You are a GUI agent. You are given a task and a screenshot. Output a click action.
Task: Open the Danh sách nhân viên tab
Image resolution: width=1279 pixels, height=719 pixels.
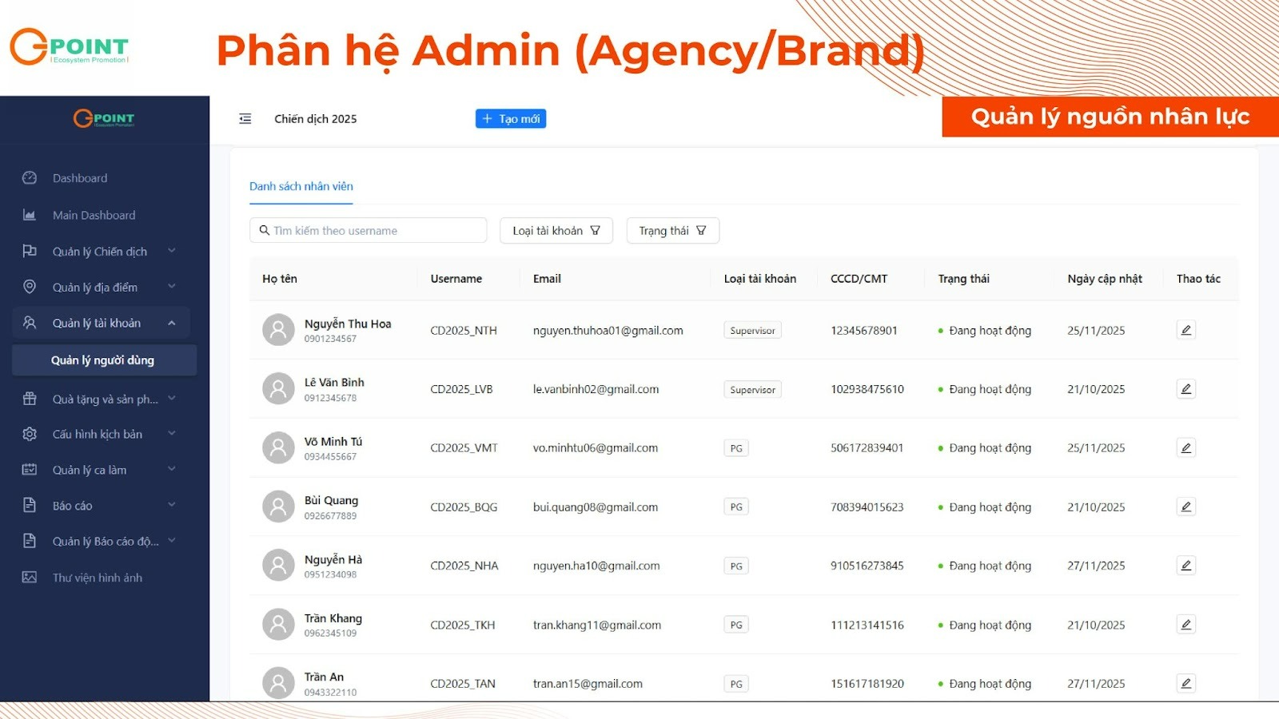pos(301,186)
